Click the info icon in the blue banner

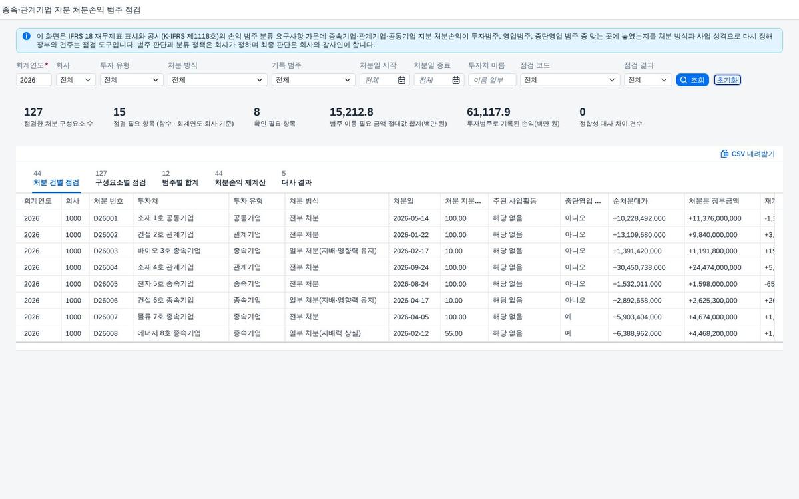(26, 36)
